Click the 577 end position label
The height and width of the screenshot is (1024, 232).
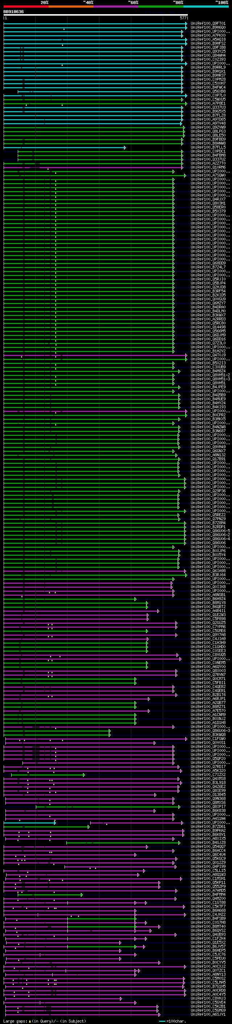[x=183, y=18]
